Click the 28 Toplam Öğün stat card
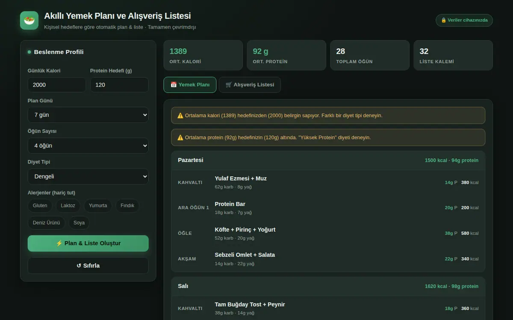 [x=370, y=55]
